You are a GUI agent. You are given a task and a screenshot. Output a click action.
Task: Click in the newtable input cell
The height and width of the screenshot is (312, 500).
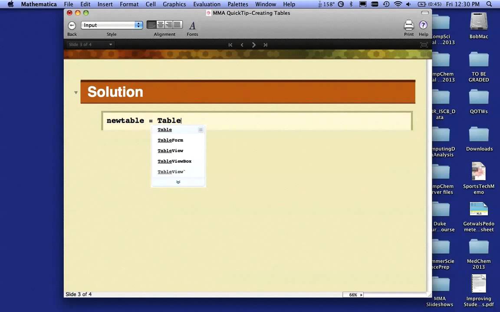(257, 120)
